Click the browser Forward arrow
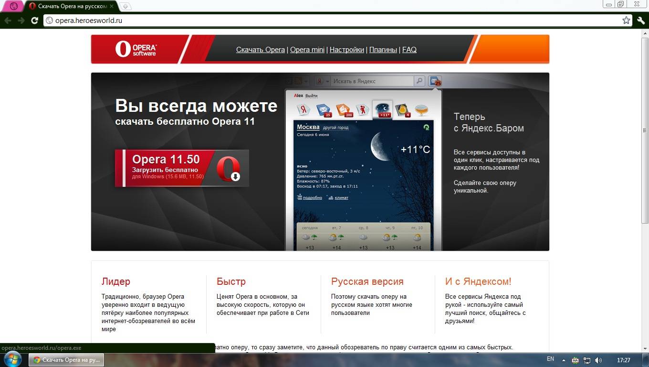The width and height of the screenshot is (649, 367). coord(21,21)
